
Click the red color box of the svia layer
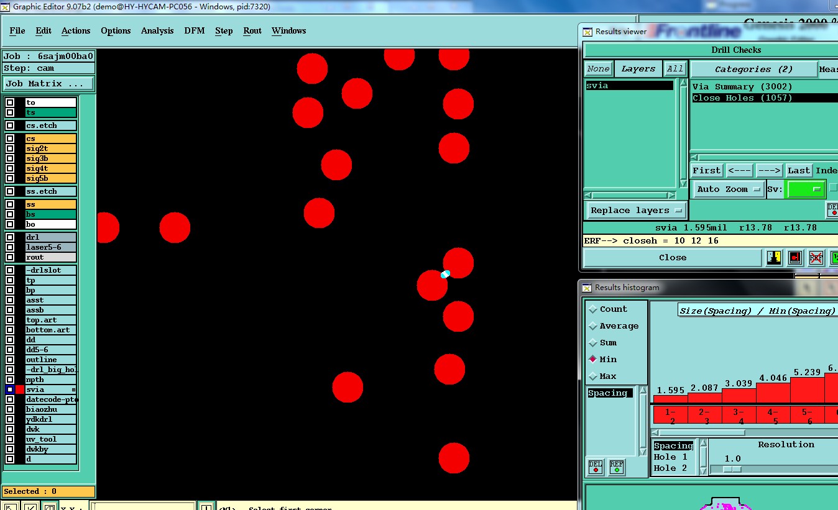coord(21,389)
